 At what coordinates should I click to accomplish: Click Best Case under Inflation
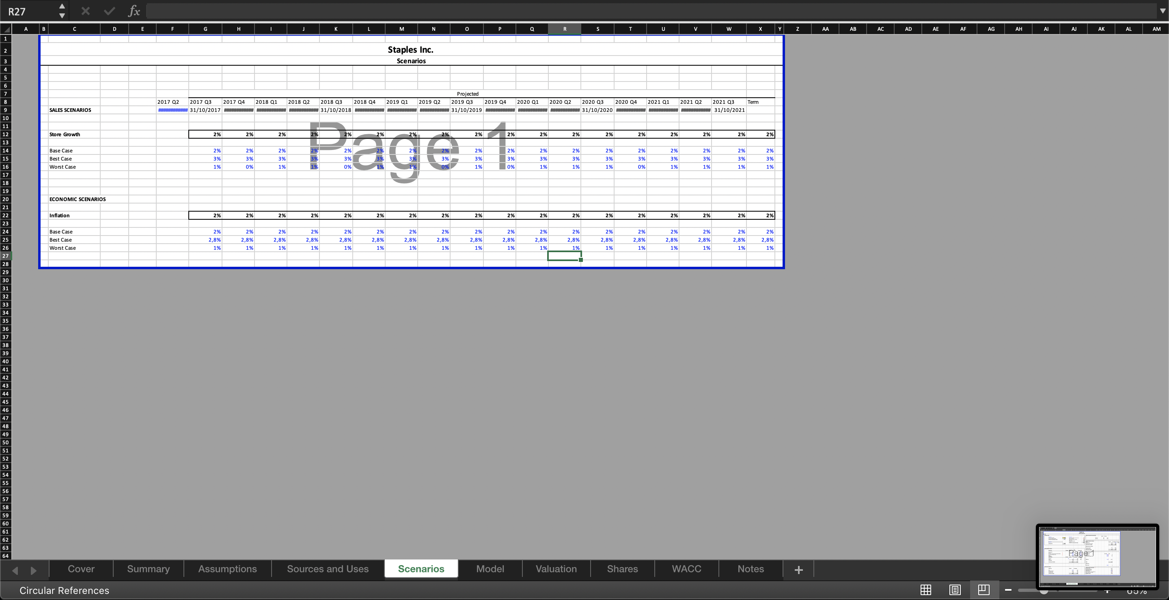[x=61, y=240]
